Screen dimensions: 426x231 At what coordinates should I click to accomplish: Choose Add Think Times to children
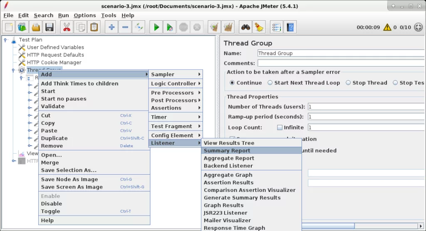(x=94, y=84)
